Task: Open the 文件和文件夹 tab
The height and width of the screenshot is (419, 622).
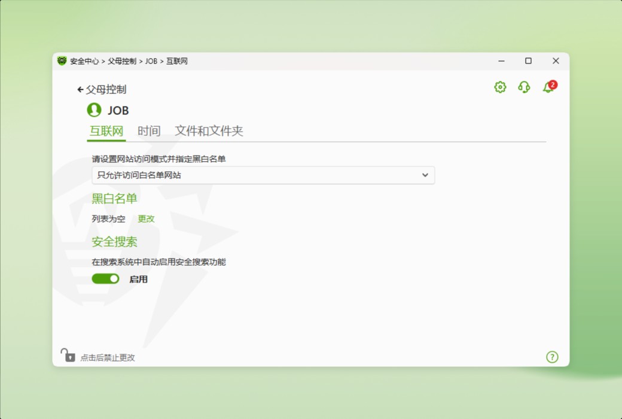Action: click(x=209, y=130)
